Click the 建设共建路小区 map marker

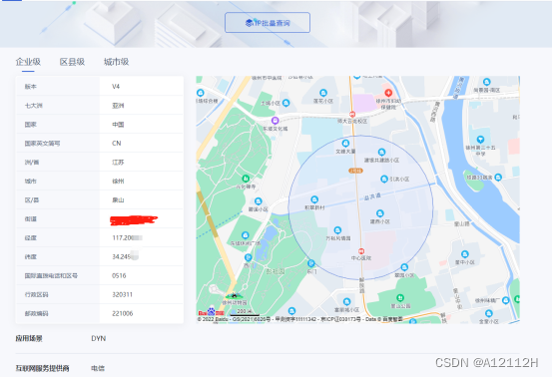pyautogui.click(x=381, y=153)
